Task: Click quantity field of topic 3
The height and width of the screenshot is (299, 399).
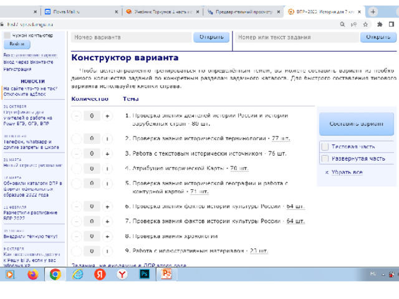Action: pyautogui.click(x=92, y=154)
